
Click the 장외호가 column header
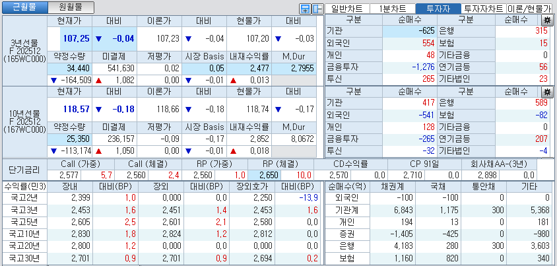point(253,186)
